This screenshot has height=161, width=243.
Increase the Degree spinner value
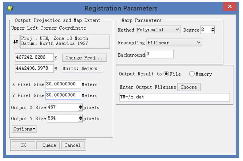(213, 28)
